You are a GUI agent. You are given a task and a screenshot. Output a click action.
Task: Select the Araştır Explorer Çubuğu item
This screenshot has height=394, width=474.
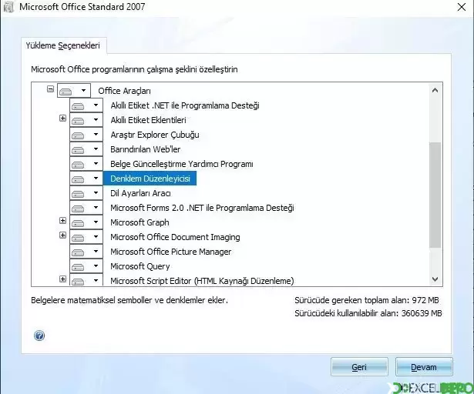(155, 135)
